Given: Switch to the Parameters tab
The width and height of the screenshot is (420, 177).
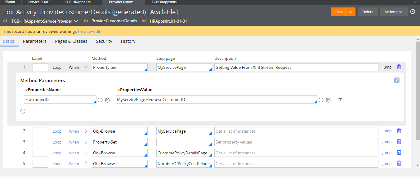Looking at the screenshot, I should pos(35,41).
